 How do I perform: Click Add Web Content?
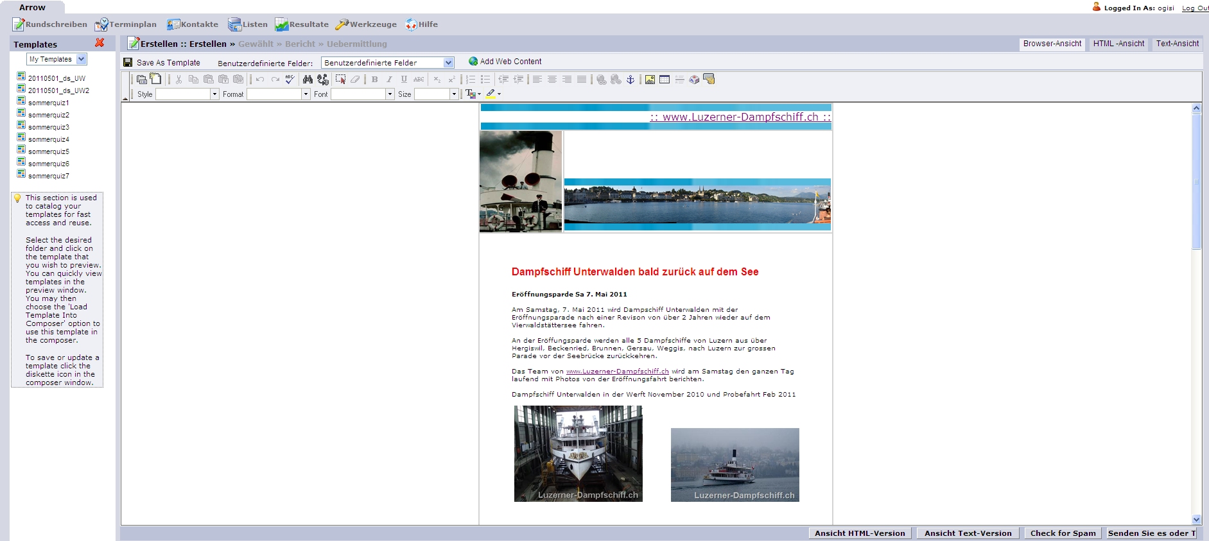point(505,62)
